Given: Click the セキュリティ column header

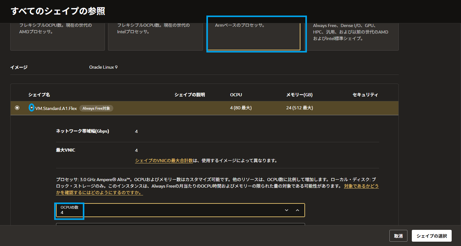Looking at the screenshot, I should (365, 95).
